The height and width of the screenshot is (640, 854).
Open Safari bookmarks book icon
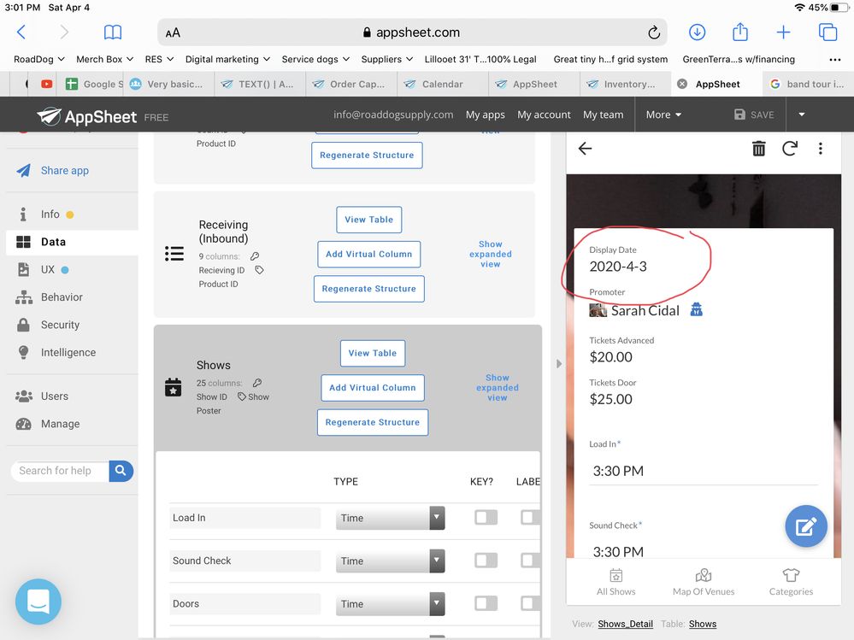point(113,32)
